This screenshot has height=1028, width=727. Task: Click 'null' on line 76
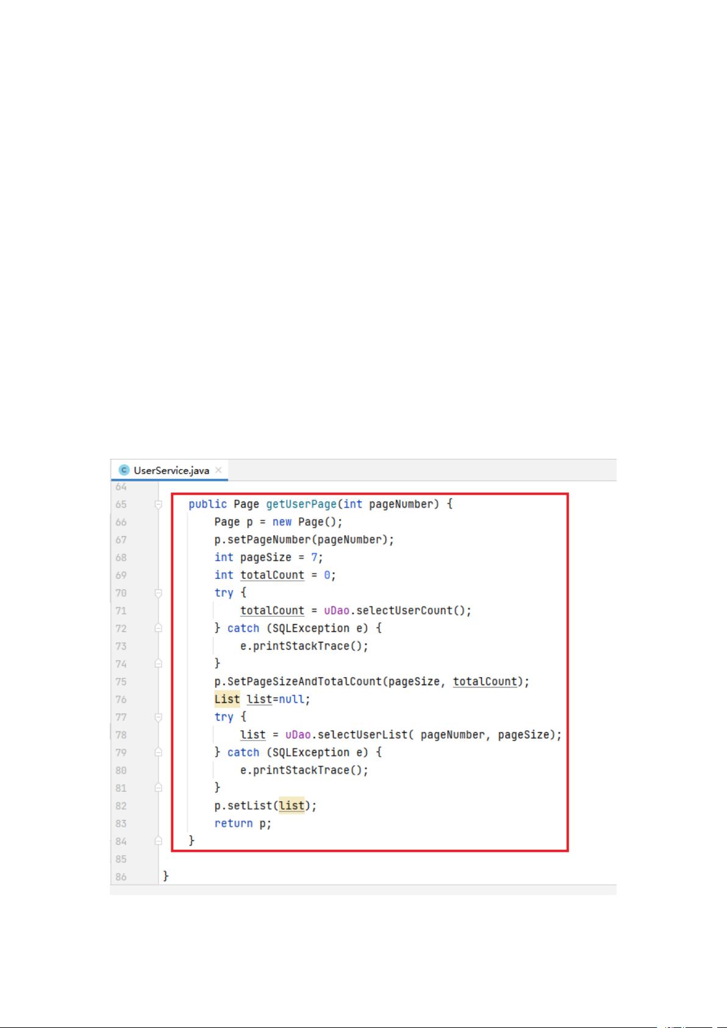[x=292, y=699]
